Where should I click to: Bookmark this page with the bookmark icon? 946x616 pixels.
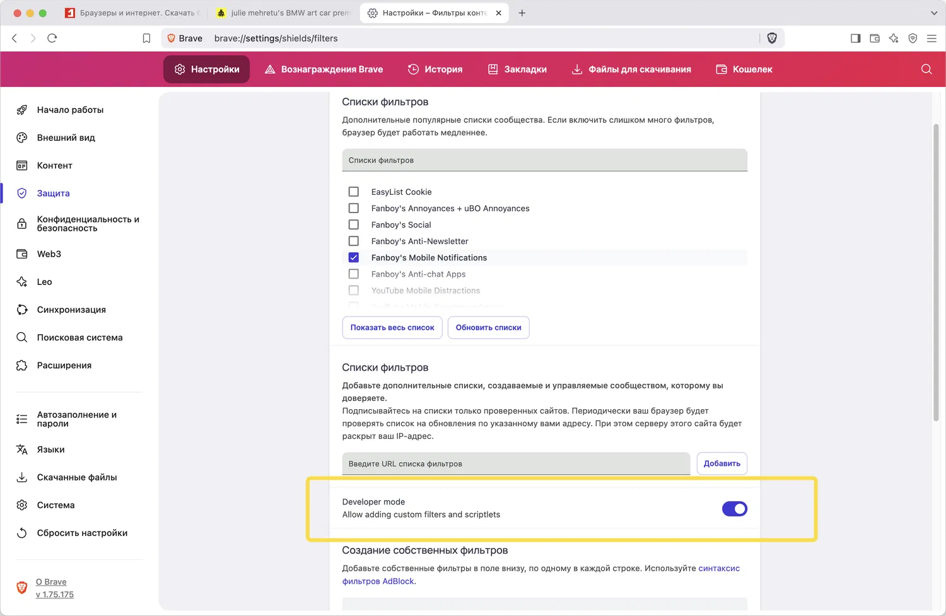pyautogui.click(x=146, y=38)
